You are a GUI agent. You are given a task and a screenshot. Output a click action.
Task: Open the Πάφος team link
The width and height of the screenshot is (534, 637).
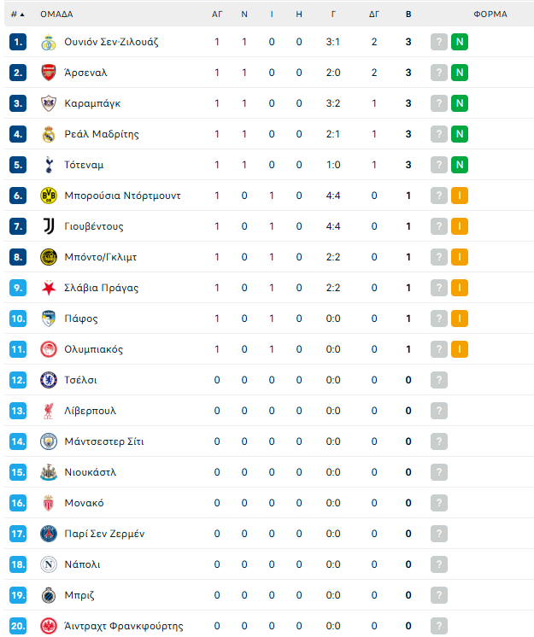coord(81,318)
